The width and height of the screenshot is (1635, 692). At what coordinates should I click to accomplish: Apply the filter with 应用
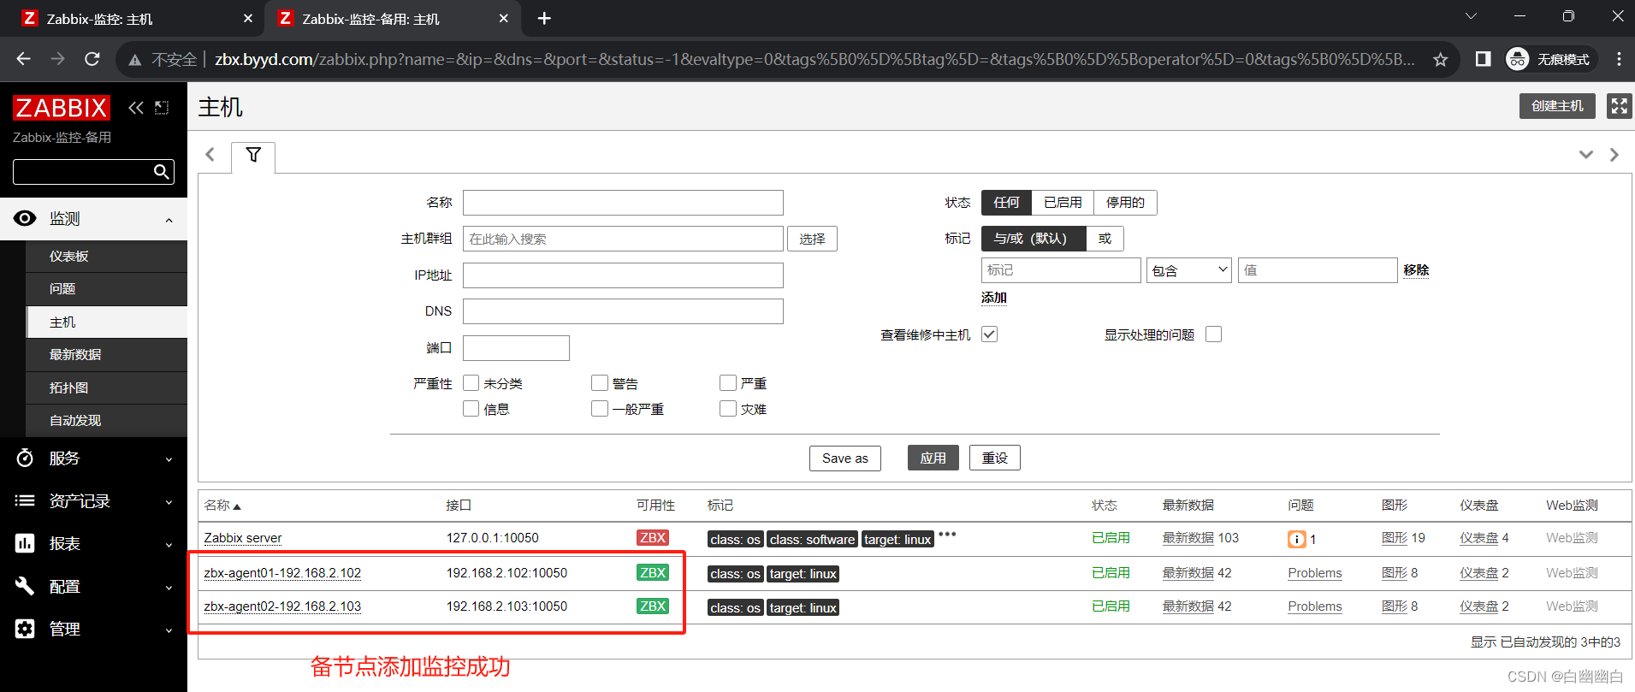[x=933, y=458]
